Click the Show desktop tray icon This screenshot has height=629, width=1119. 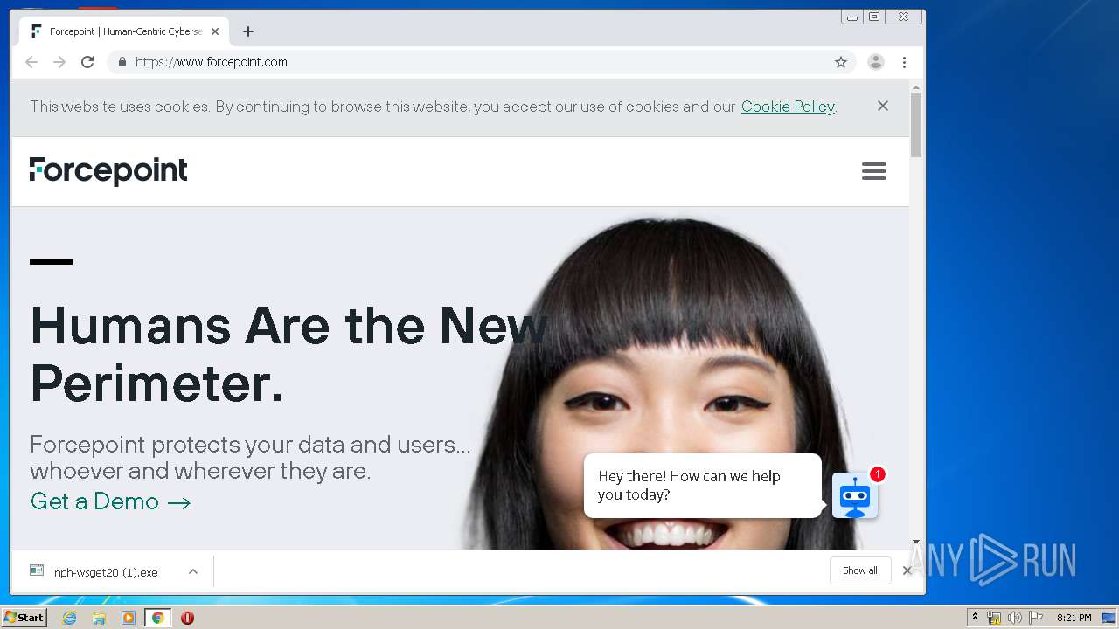pos(1109,618)
